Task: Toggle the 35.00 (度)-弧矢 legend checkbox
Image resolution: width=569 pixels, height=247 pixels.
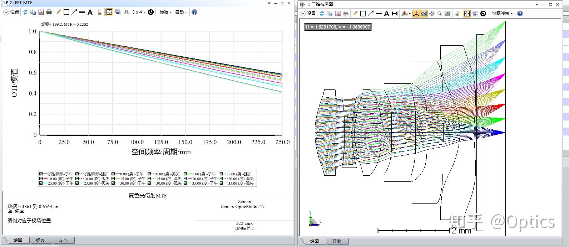Action: click(222, 183)
